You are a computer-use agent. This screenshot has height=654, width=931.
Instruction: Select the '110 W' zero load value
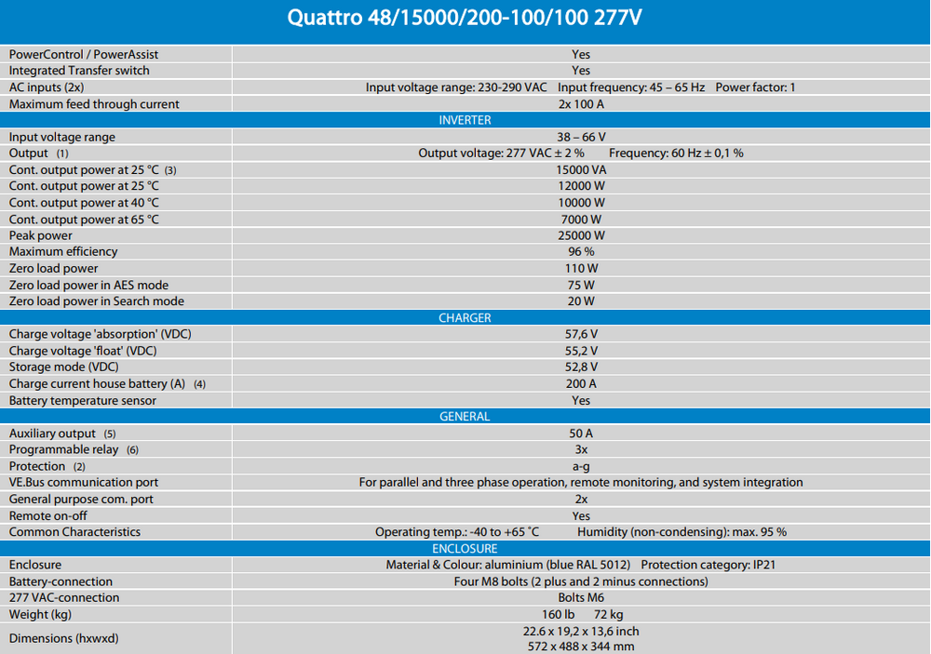tap(581, 268)
